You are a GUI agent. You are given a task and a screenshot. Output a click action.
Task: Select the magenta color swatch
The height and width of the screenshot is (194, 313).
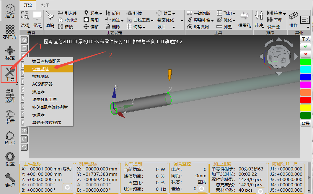pyautogui.click(x=305, y=85)
